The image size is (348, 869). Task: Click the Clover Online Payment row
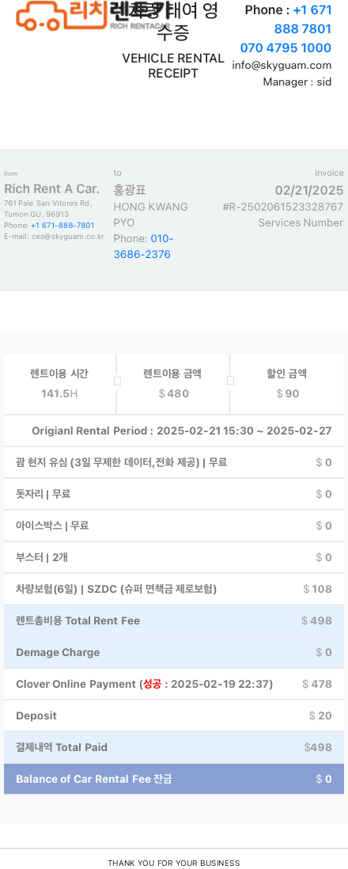point(174,684)
